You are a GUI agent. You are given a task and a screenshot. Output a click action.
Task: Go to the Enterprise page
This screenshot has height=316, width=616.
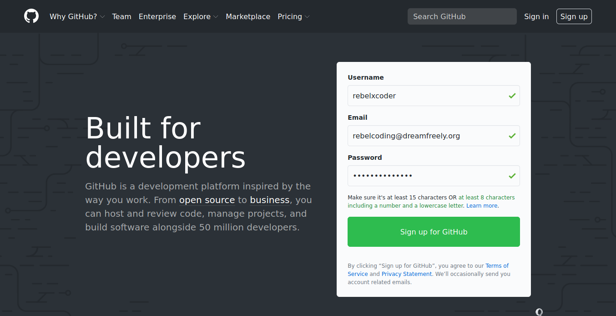pos(157,16)
